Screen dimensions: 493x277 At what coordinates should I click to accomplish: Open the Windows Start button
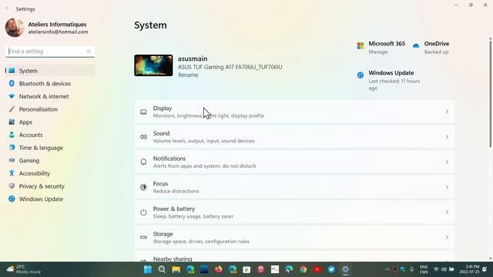[148, 269]
